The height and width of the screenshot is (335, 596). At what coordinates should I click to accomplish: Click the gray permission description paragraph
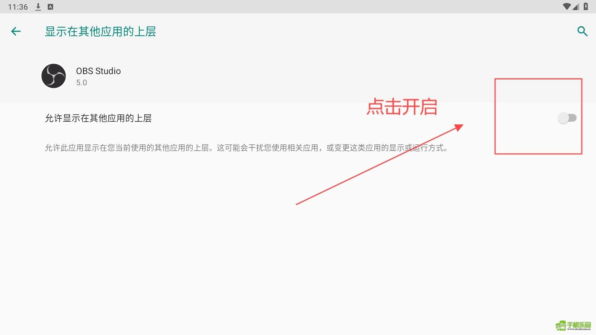pyautogui.click(x=246, y=148)
